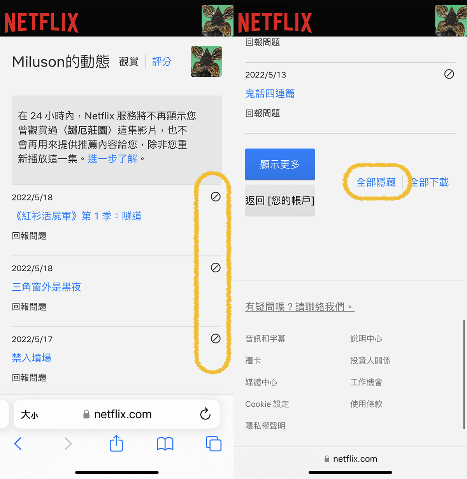467x479 pixels.
Task: Open Safari tabs overview icon
Action: pos(214,444)
